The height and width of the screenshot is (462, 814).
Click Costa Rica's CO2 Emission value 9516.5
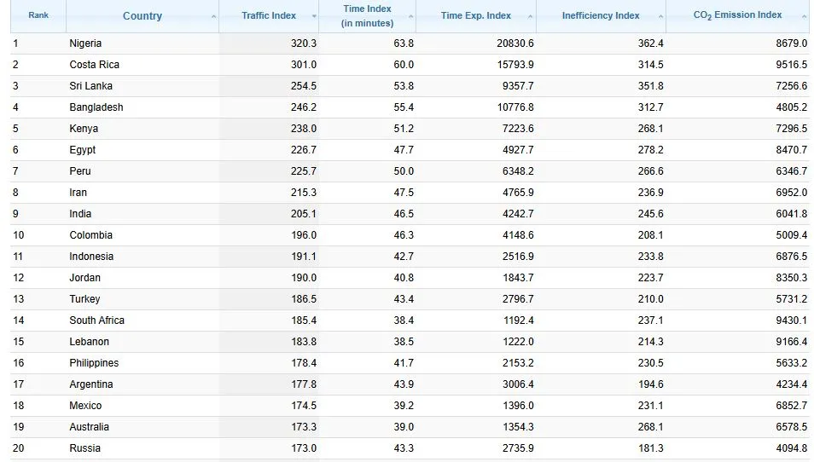pyautogui.click(x=792, y=65)
